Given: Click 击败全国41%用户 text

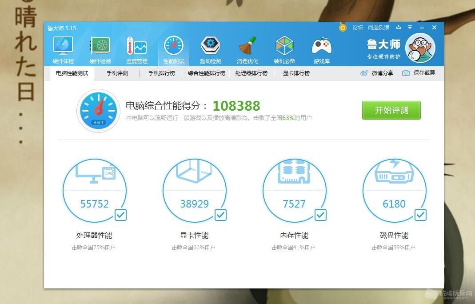Looking at the screenshot, I should click(294, 248).
